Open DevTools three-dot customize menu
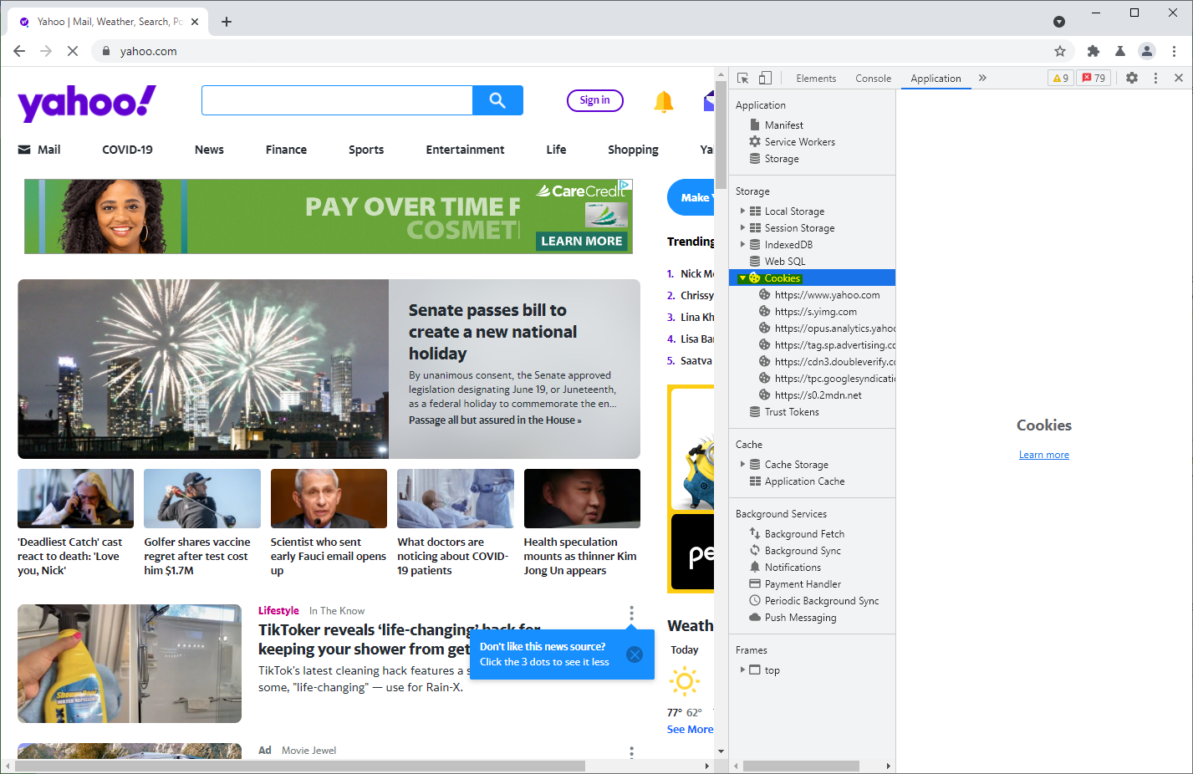 pos(1156,78)
